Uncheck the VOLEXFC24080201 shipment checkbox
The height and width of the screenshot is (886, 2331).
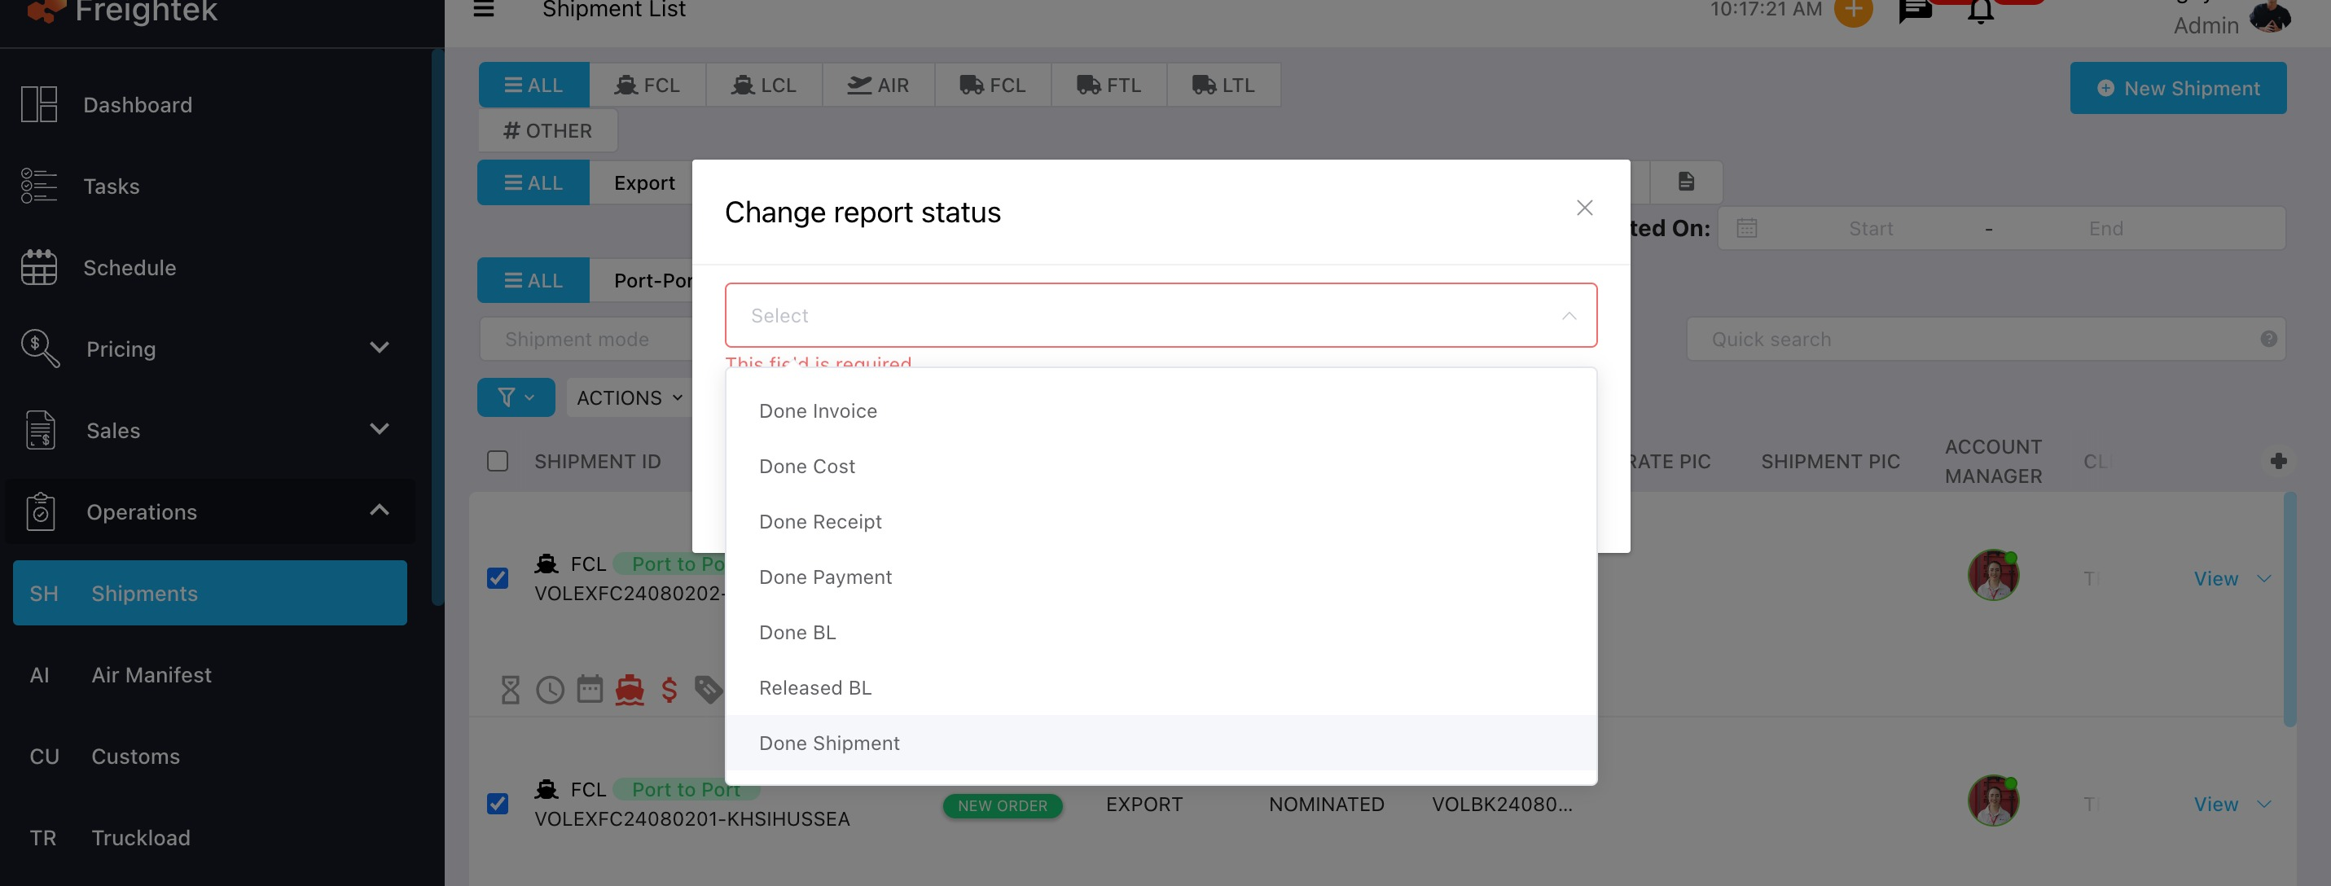coord(498,804)
